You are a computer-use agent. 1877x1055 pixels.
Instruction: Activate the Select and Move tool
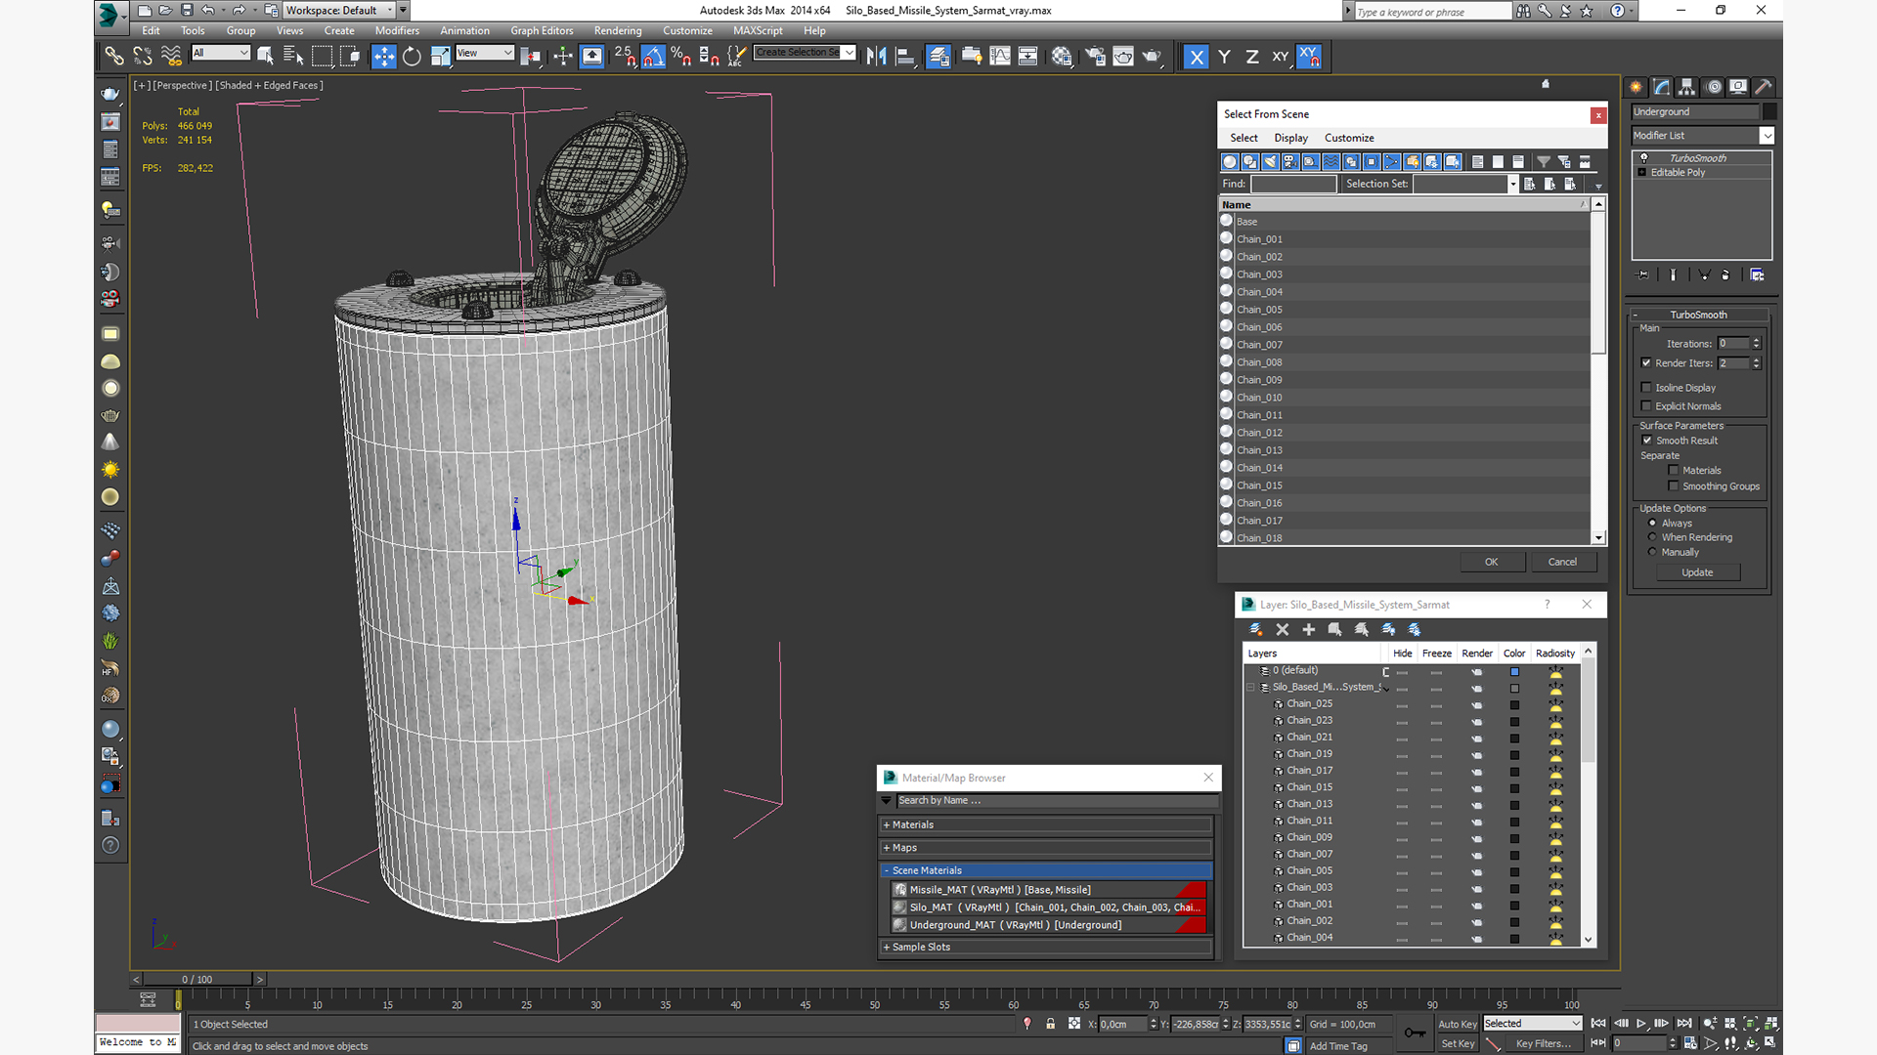point(384,57)
